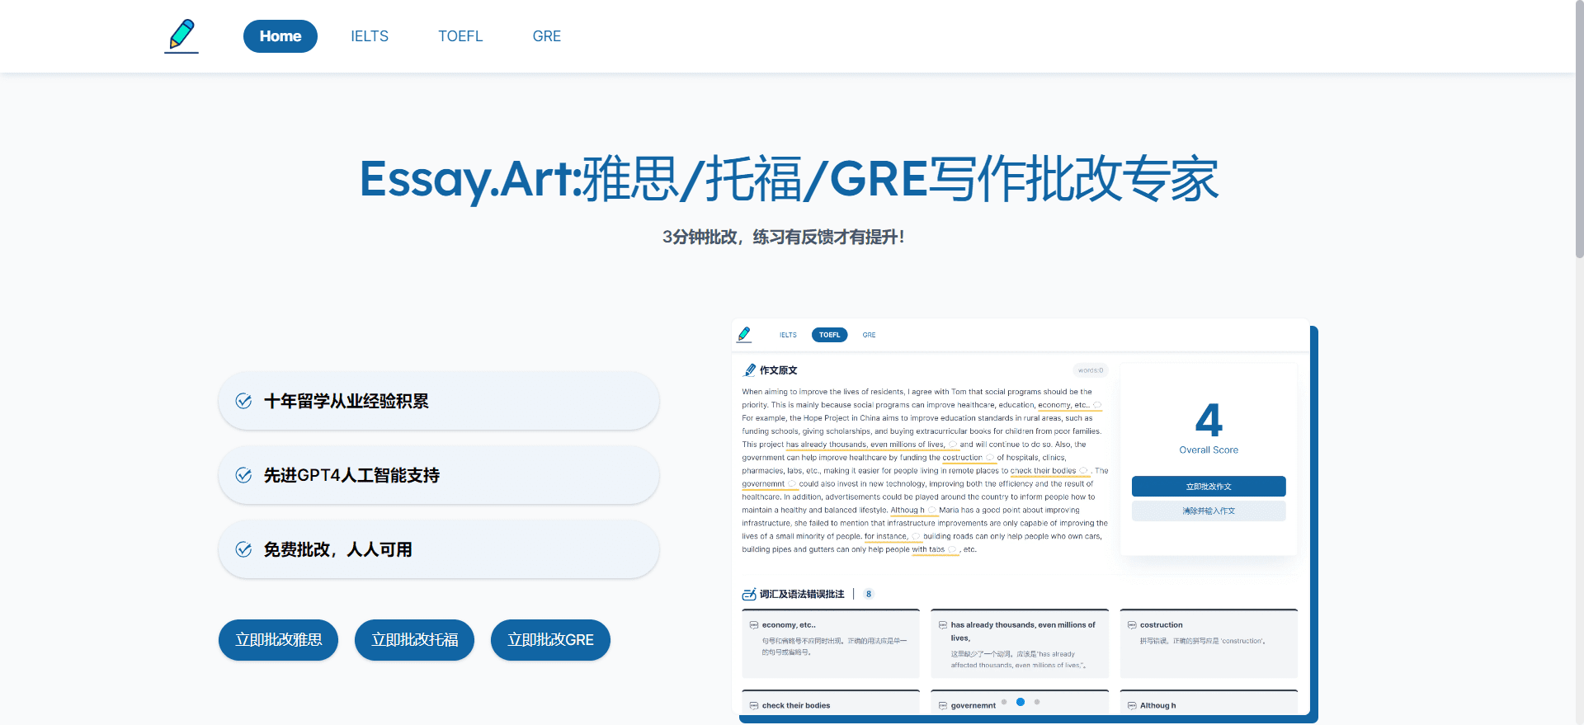The height and width of the screenshot is (725, 1584).
Task: Click the 'economy, etc..' annotation card
Action: click(x=831, y=643)
